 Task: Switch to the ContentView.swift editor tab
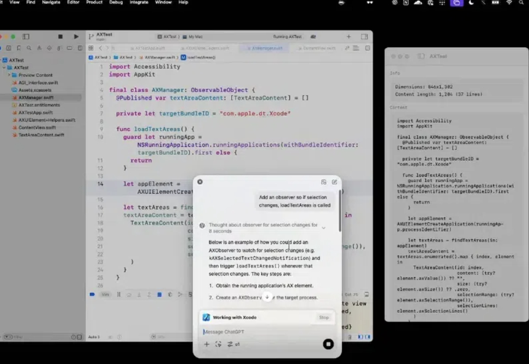click(316, 48)
